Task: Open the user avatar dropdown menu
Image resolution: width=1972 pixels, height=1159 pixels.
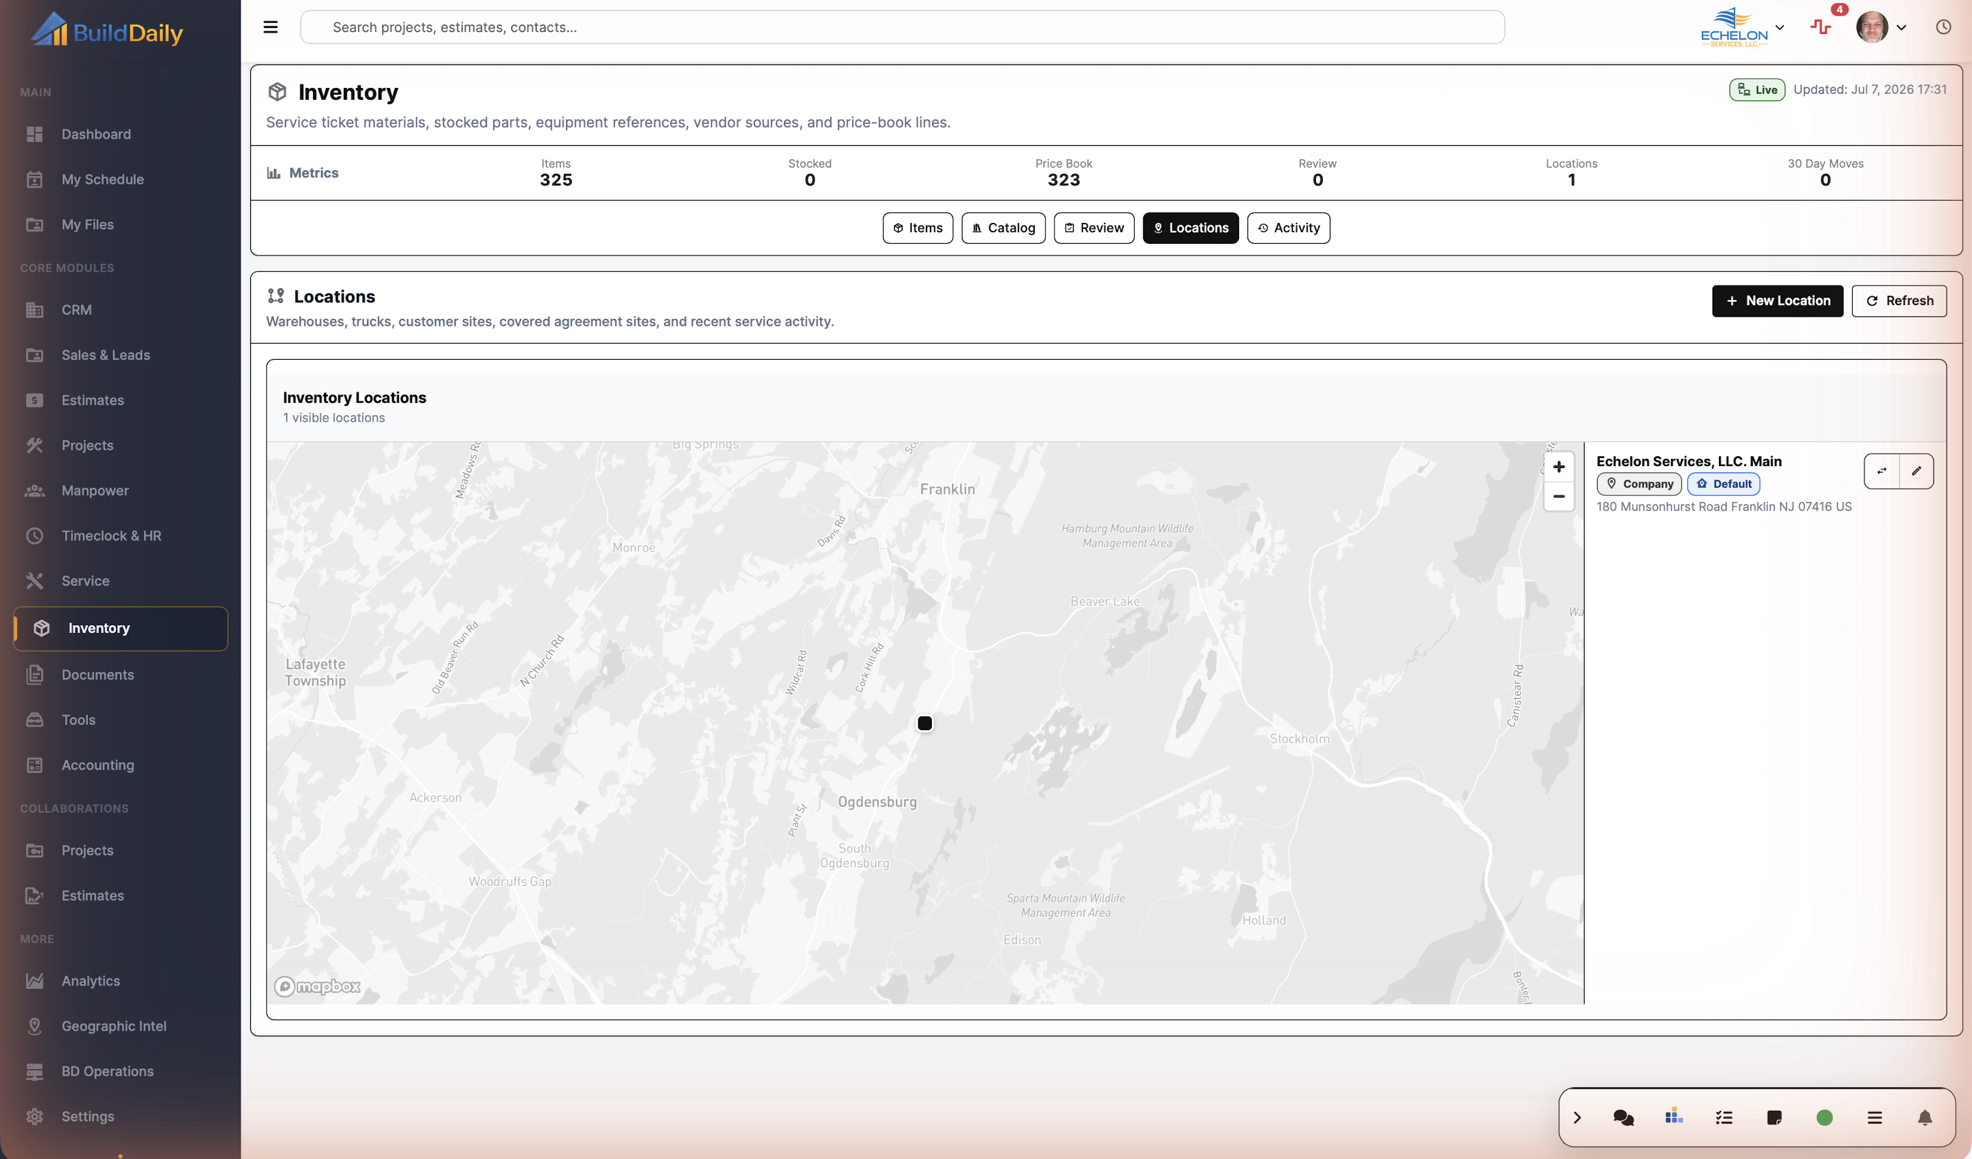Action: coord(1881,27)
